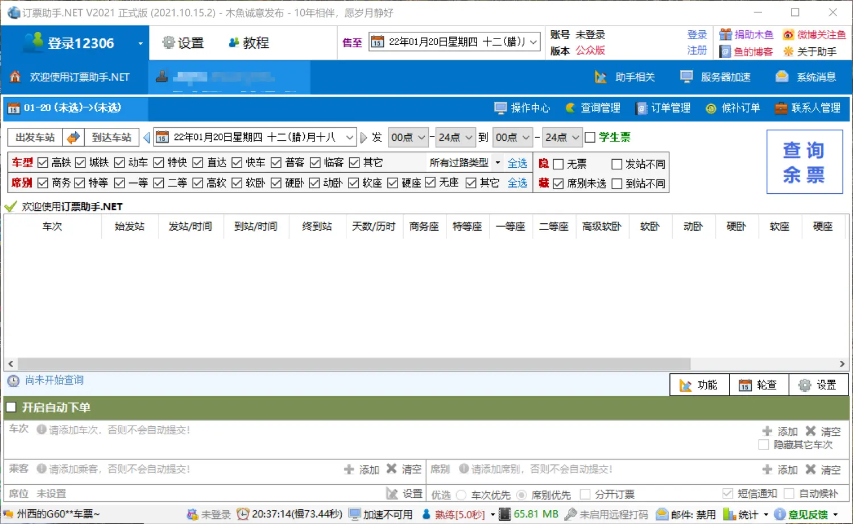Click the 出发车站 departure station input field
Viewport: 853px width, 524px height.
[34, 137]
